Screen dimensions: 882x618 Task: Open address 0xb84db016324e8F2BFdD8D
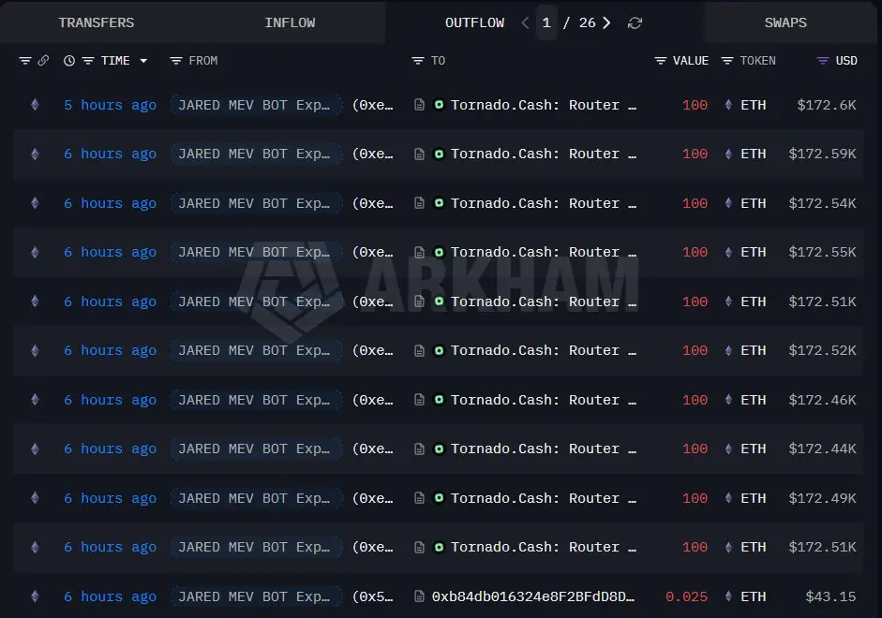pyautogui.click(x=533, y=596)
